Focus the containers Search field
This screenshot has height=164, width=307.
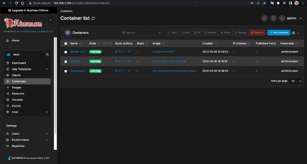tap(141, 33)
